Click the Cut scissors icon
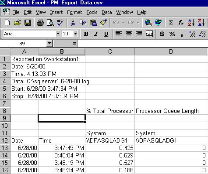This screenshot has width=208, height=174. (x=73, y=23)
